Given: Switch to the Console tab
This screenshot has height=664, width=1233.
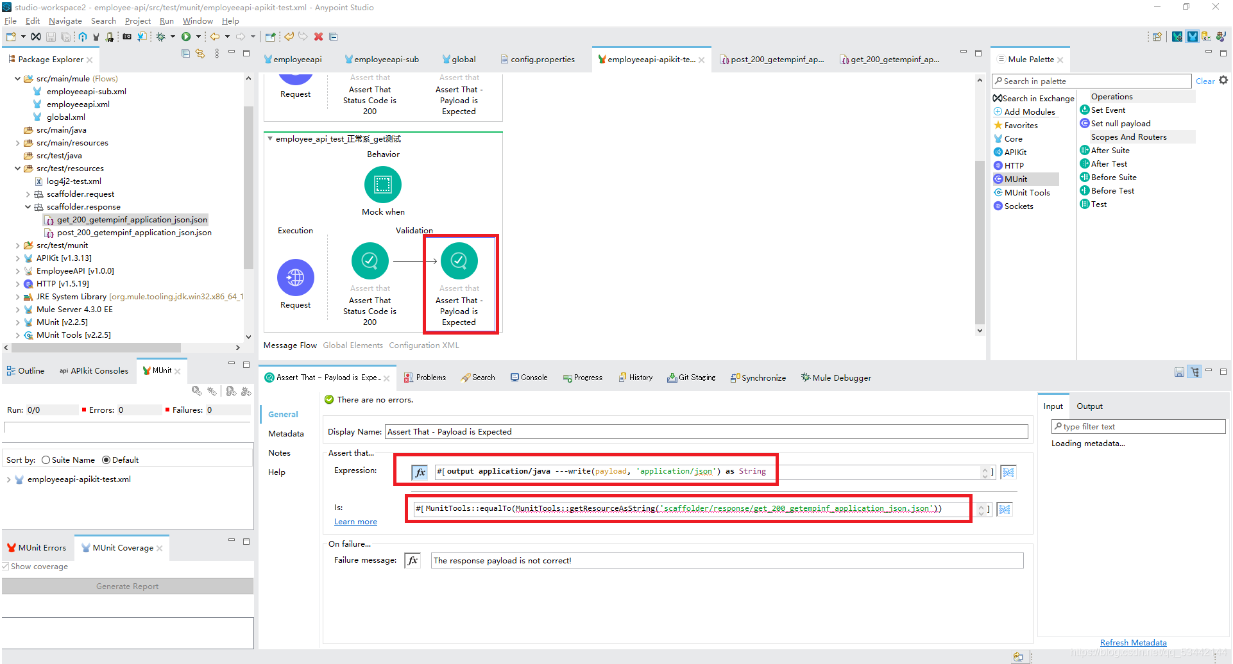Looking at the screenshot, I should tap(529, 378).
